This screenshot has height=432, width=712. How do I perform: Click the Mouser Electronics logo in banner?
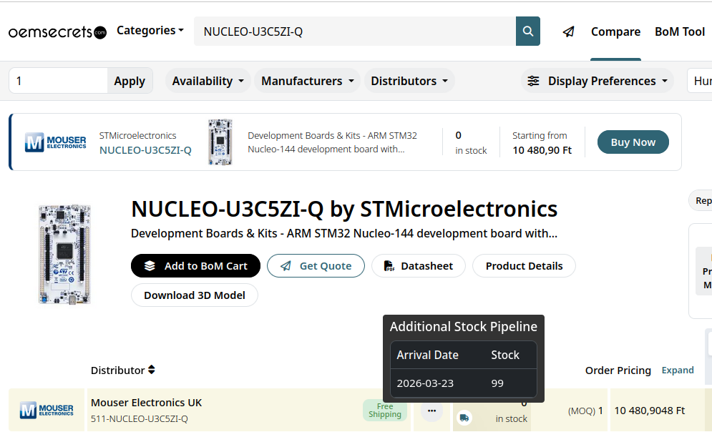pyautogui.click(x=56, y=142)
